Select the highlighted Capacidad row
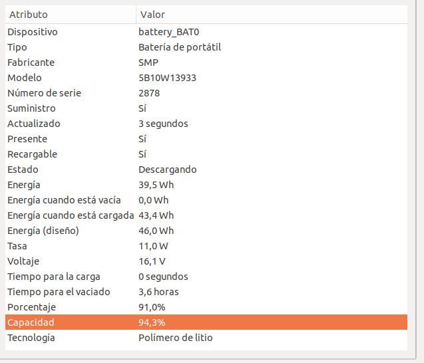Screen dimensions: 424x363 coord(206,322)
